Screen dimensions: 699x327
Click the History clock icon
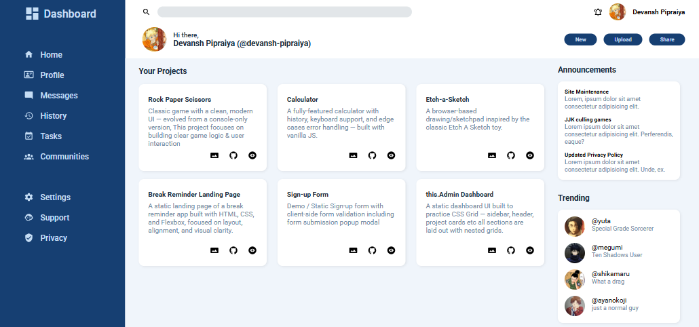click(29, 116)
